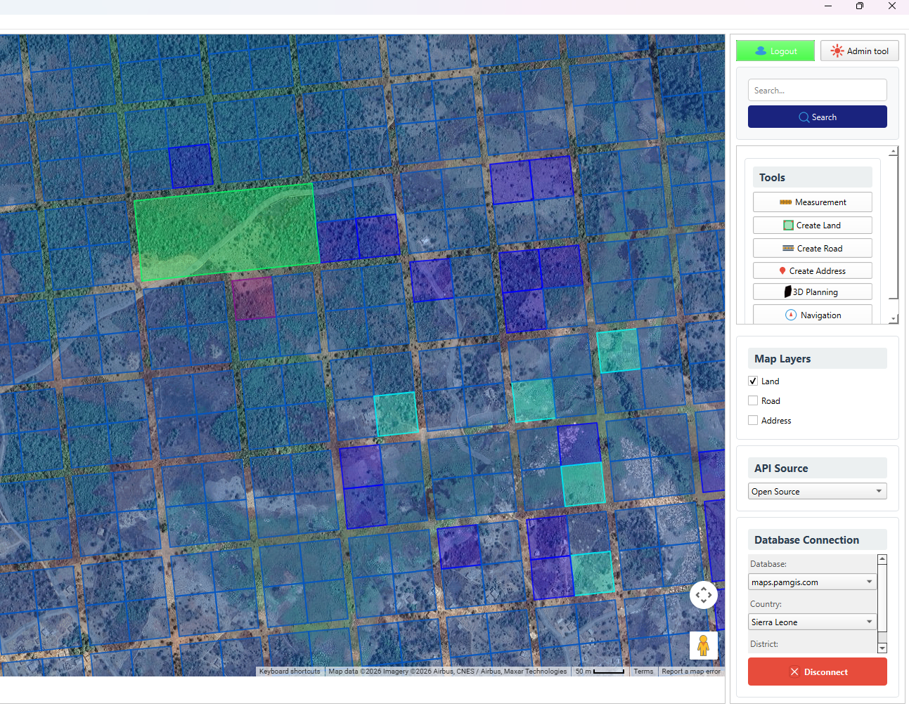Screen dimensions: 909x720
Task: Click the Create Address red pin icon
Action: coord(782,271)
